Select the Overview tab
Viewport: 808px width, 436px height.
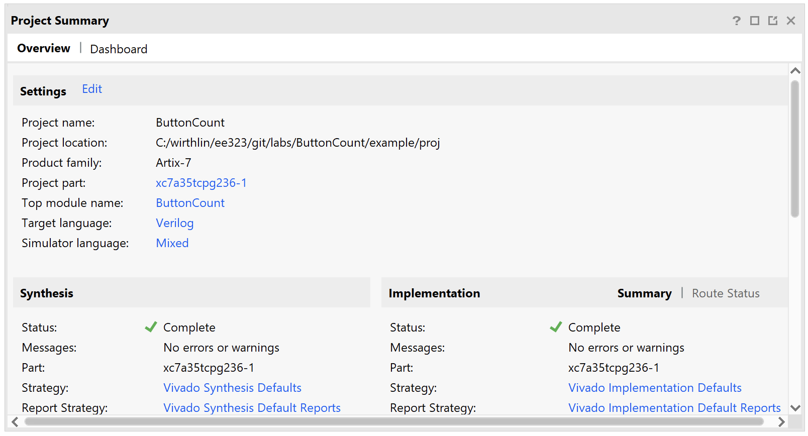pos(44,48)
